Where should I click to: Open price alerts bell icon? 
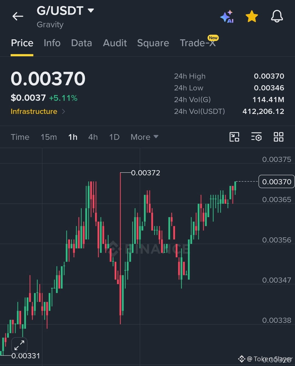(277, 16)
